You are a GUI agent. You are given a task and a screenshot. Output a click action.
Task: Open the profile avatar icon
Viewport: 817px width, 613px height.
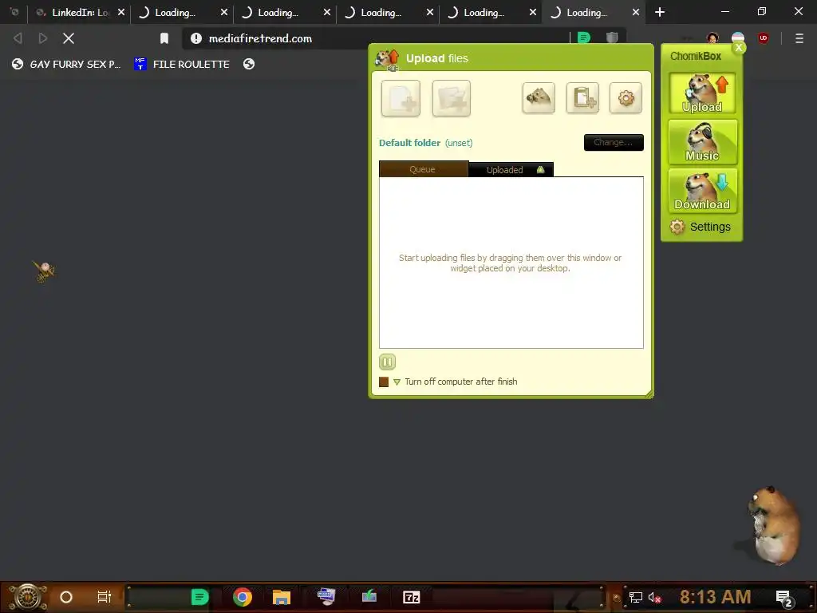[712, 38]
